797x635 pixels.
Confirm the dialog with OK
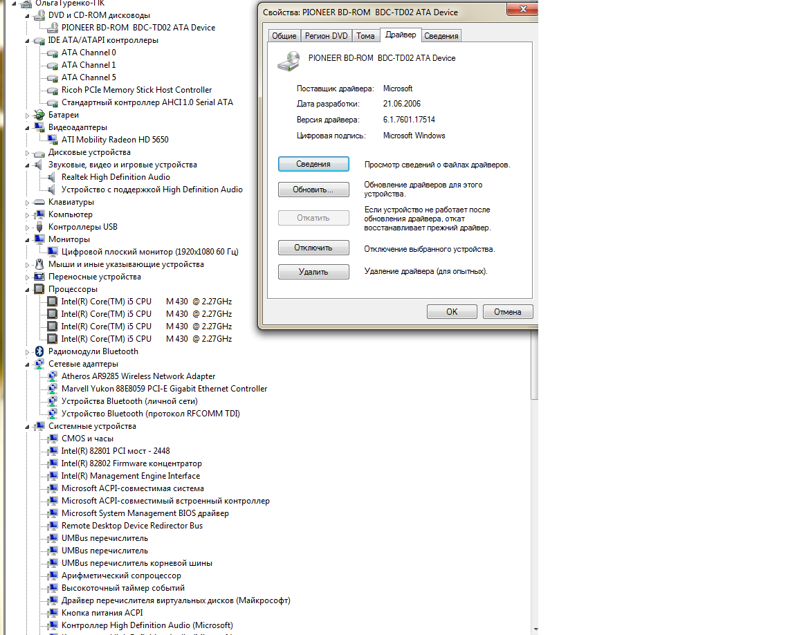452,312
